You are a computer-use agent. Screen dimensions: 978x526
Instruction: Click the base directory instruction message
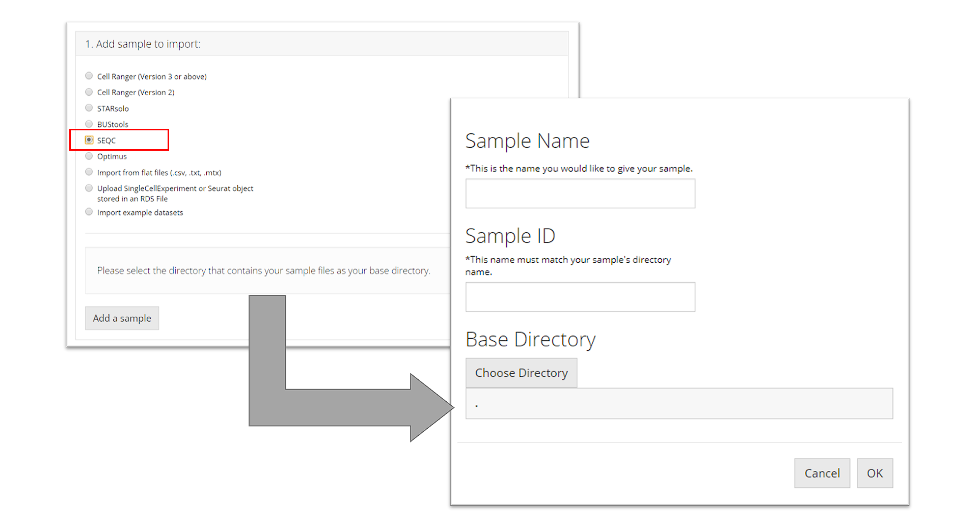click(x=263, y=270)
